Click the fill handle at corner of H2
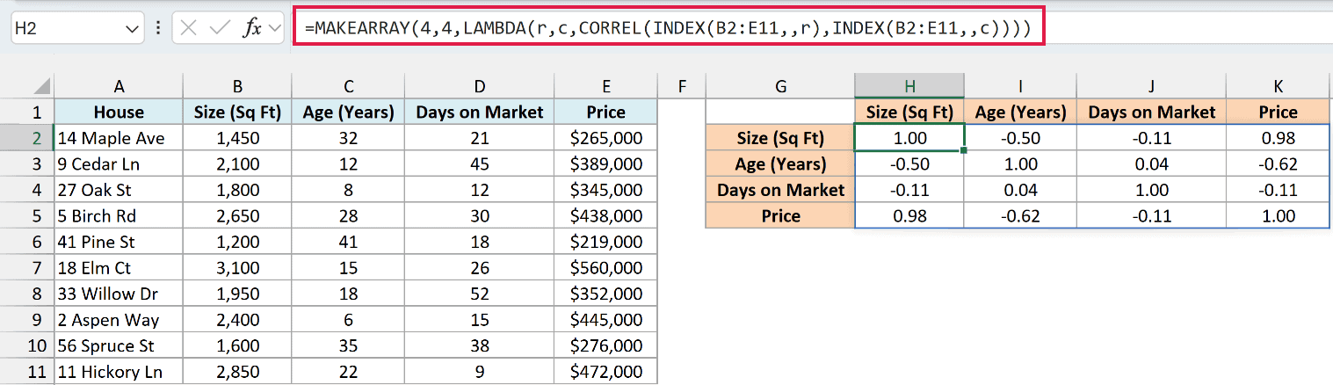This screenshot has width=1333, height=385. click(x=964, y=150)
